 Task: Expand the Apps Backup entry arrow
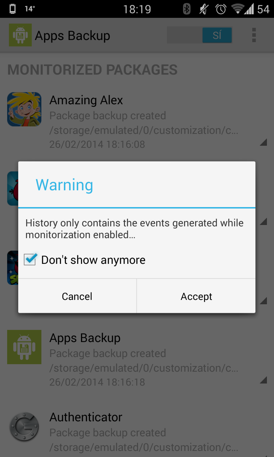click(263, 380)
